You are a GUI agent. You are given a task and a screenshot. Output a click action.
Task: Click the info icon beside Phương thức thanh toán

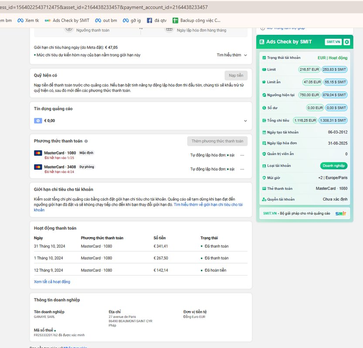tap(86, 141)
